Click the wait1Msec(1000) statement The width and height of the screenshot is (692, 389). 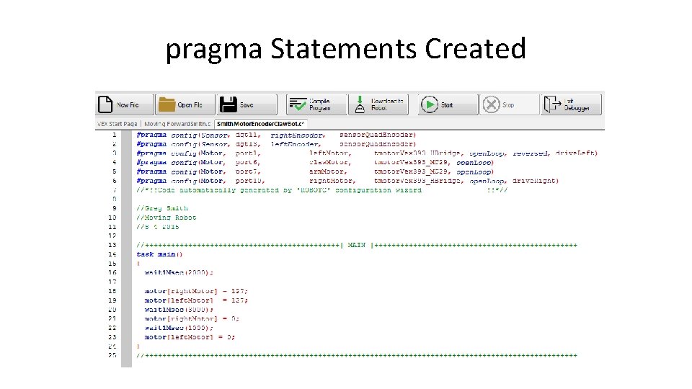(x=179, y=328)
